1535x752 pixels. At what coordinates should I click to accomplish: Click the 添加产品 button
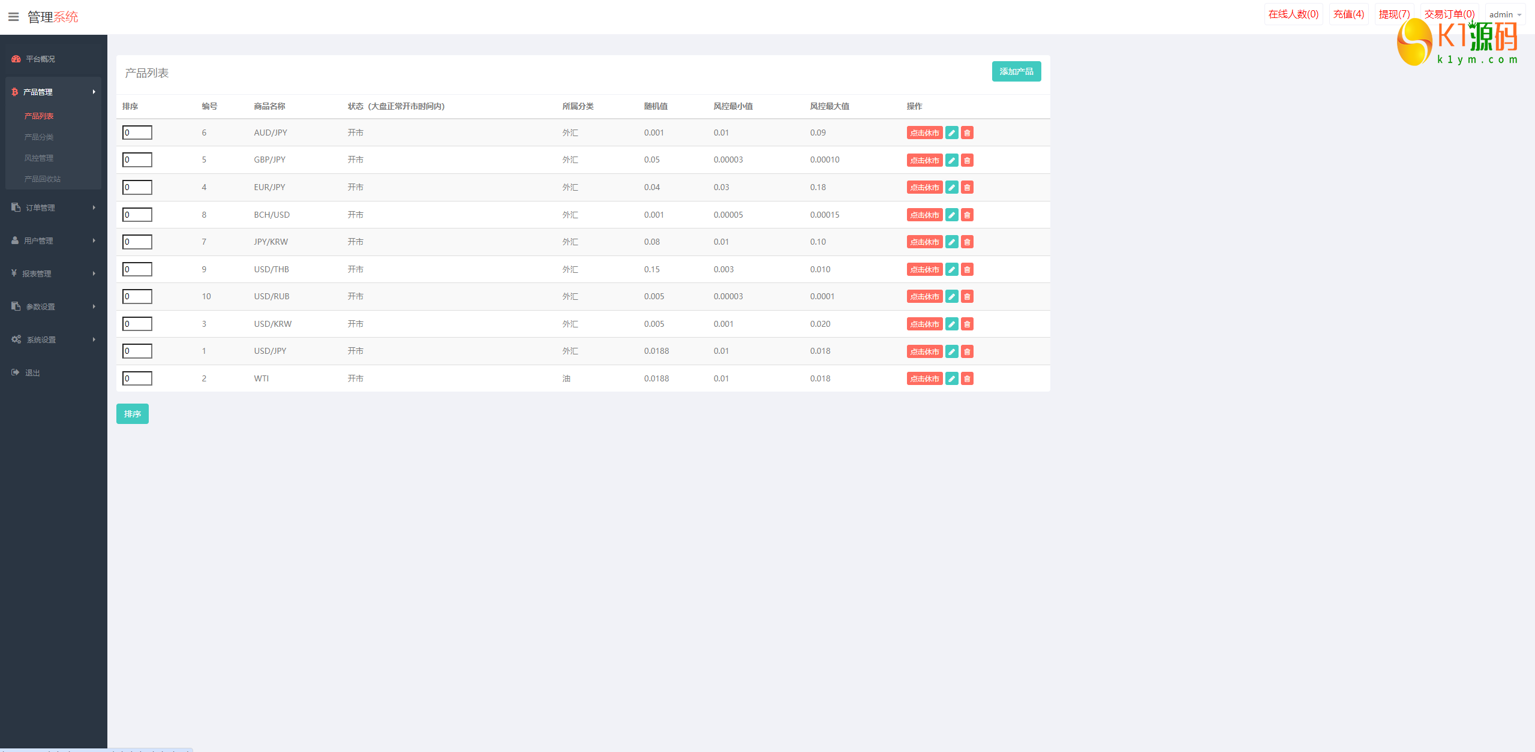pos(1016,71)
